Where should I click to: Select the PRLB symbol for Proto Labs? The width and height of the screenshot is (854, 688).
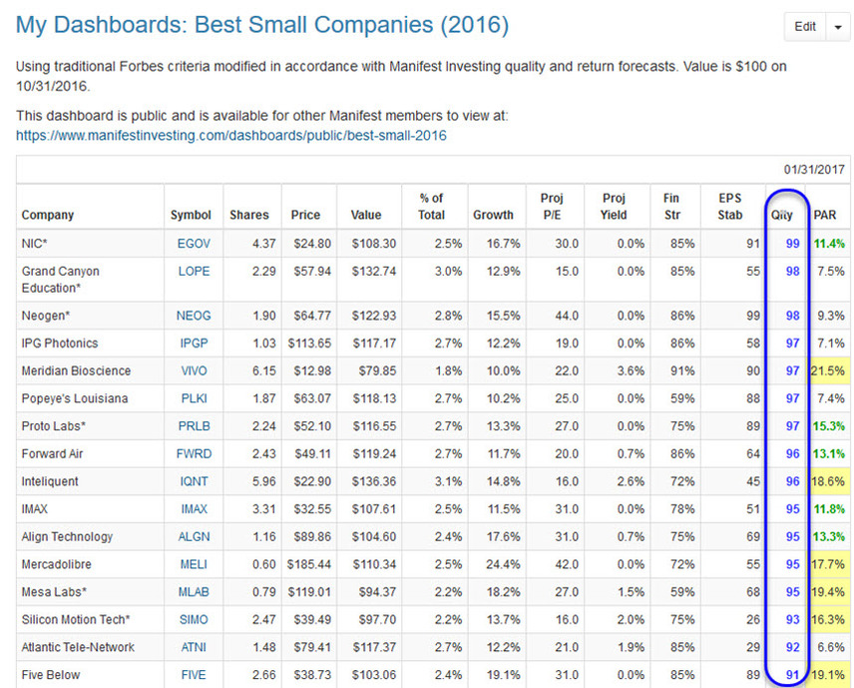pyautogui.click(x=193, y=425)
